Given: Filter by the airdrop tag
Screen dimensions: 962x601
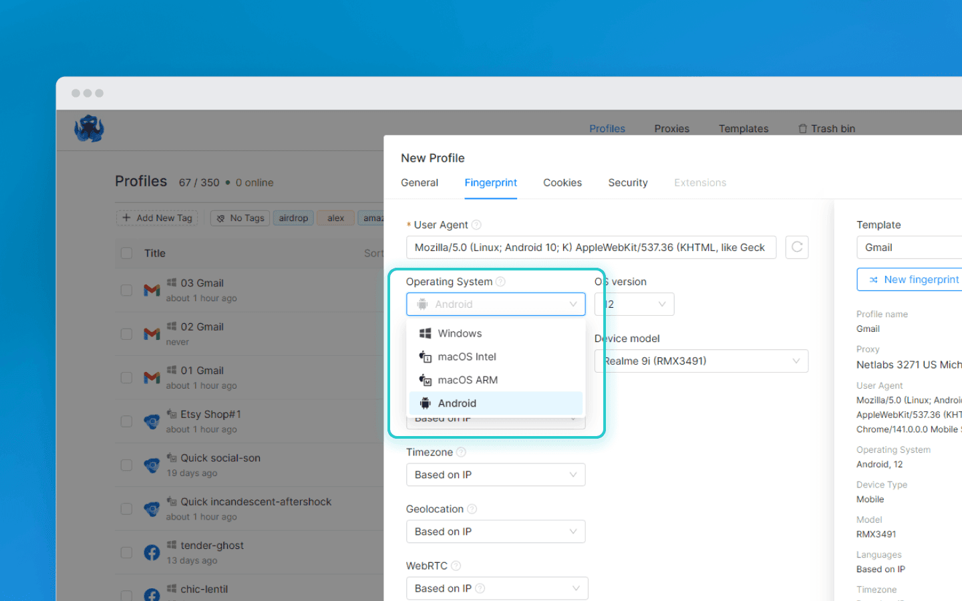Looking at the screenshot, I should click(293, 218).
